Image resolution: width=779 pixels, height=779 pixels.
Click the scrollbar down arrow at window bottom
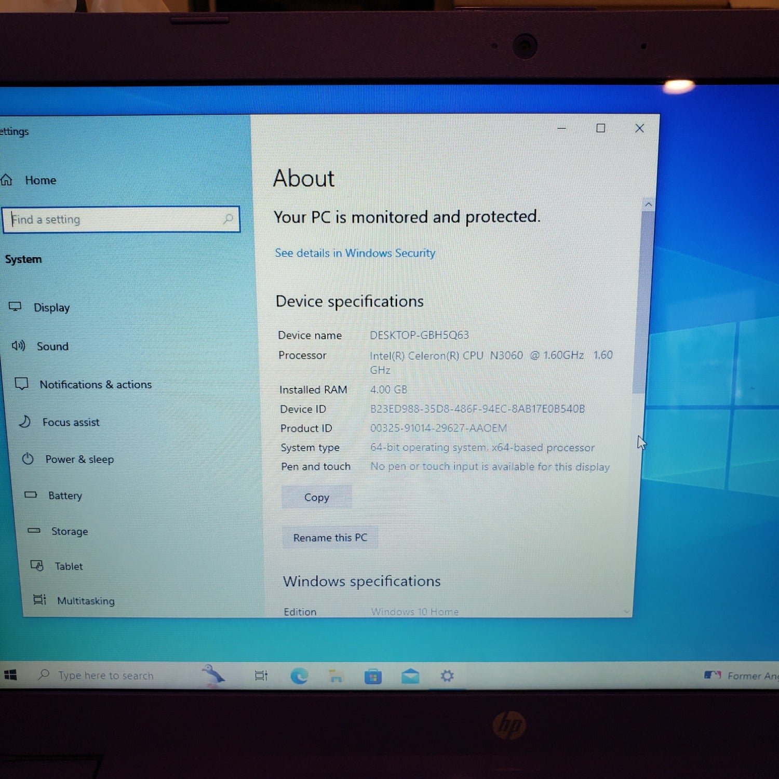[627, 612]
